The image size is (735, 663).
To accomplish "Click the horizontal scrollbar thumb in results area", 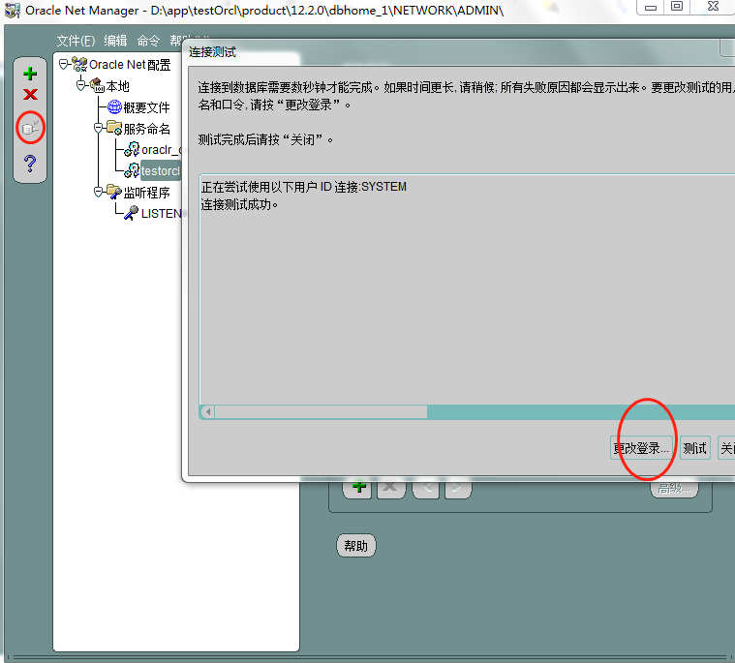I will pyautogui.click(x=322, y=412).
